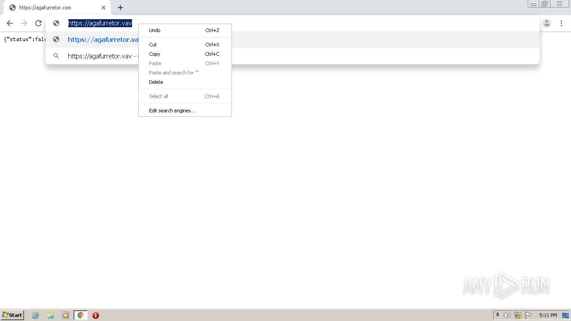Image resolution: width=571 pixels, height=321 pixels.
Task: Click the browser forward arrow
Action: click(24, 23)
